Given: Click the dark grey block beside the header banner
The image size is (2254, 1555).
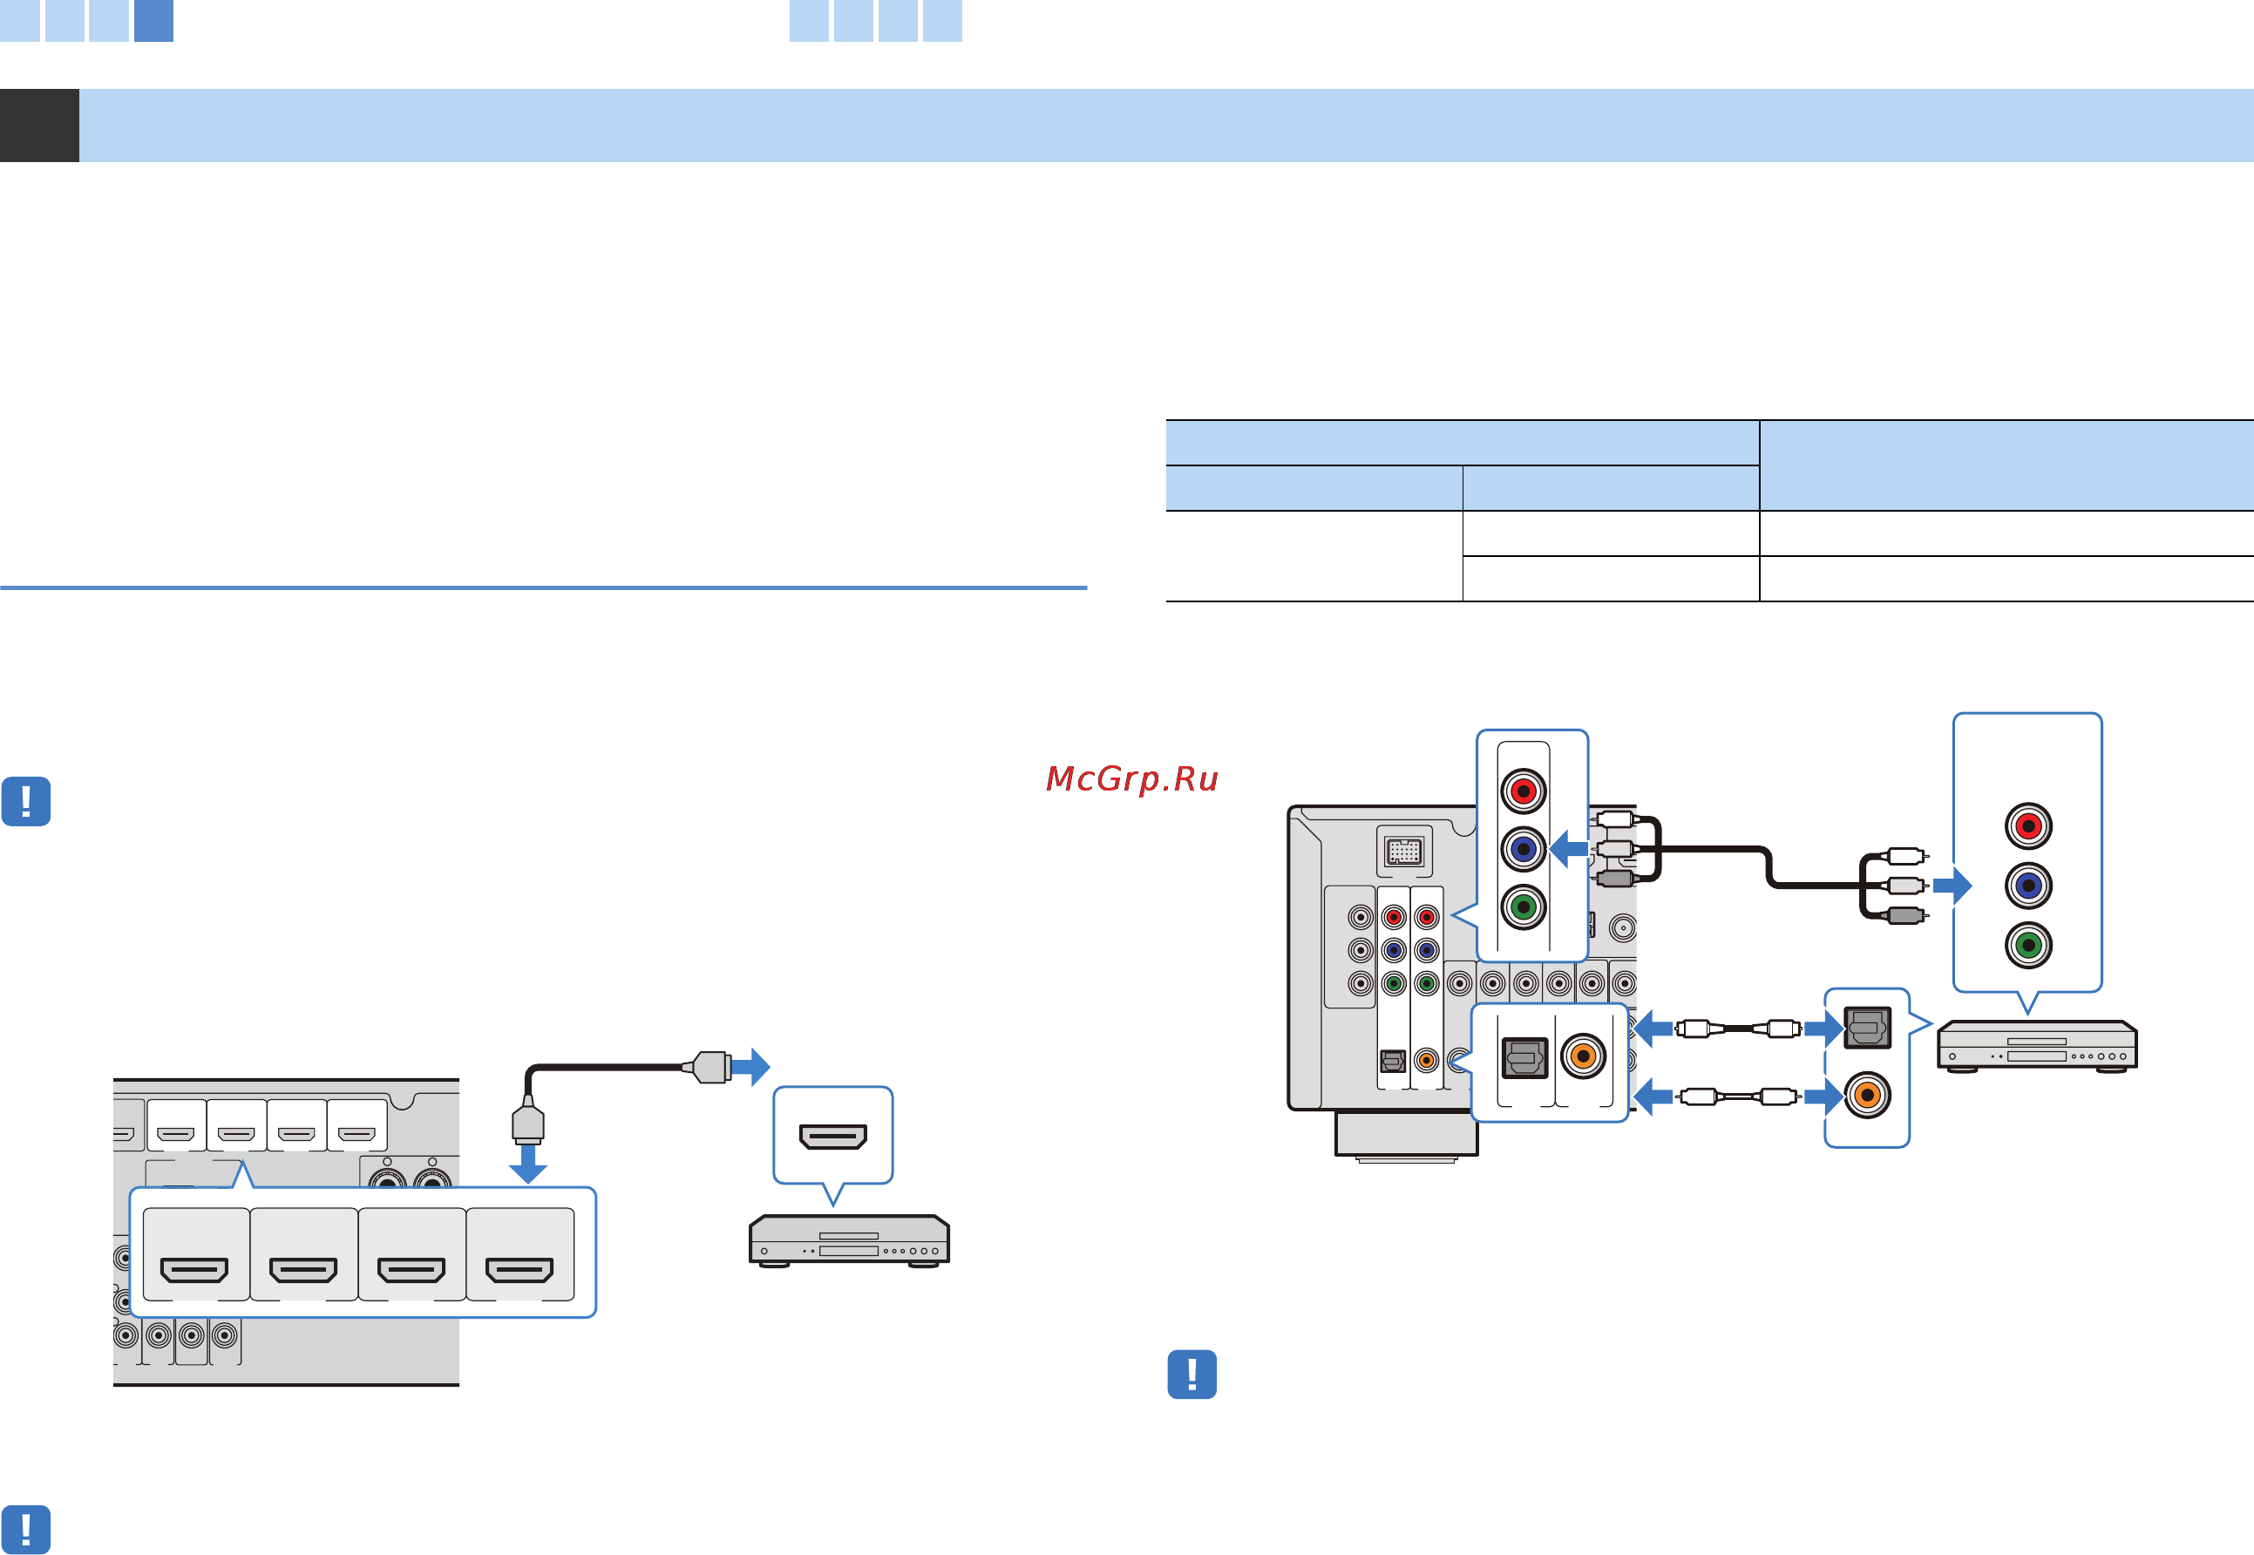Looking at the screenshot, I should pos(39,126).
